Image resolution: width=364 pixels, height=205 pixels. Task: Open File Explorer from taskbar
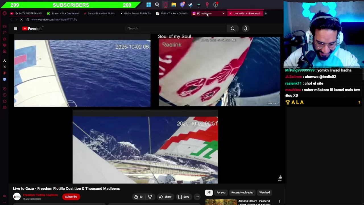tap(174, 5)
